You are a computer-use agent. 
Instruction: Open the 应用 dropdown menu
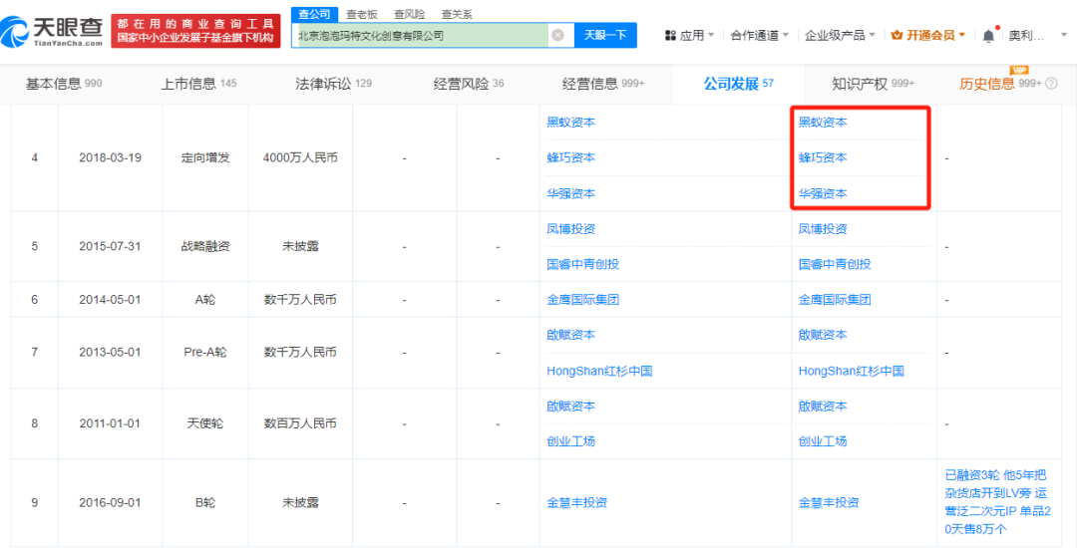690,35
